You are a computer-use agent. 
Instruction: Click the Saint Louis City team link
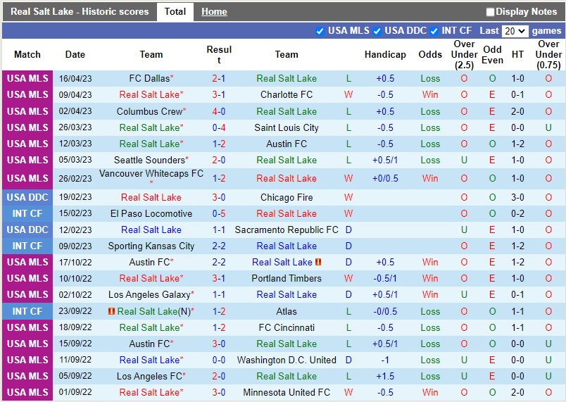(x=287, y=127)
